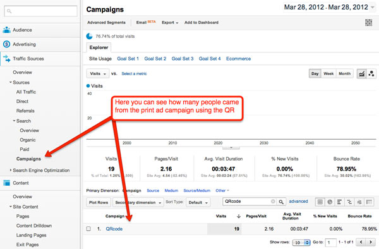The width and height of the screenshot is (379, 249).
Task: Go to the next results page arrow
Action: click(370, 242)
